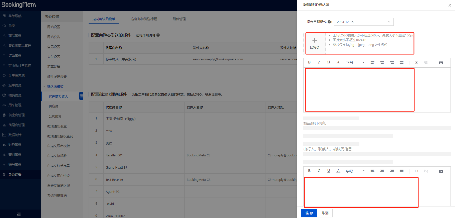The width and height of the screenshot is (455, 218).
Task: Click the 取消 button
Action: [325, 213]
